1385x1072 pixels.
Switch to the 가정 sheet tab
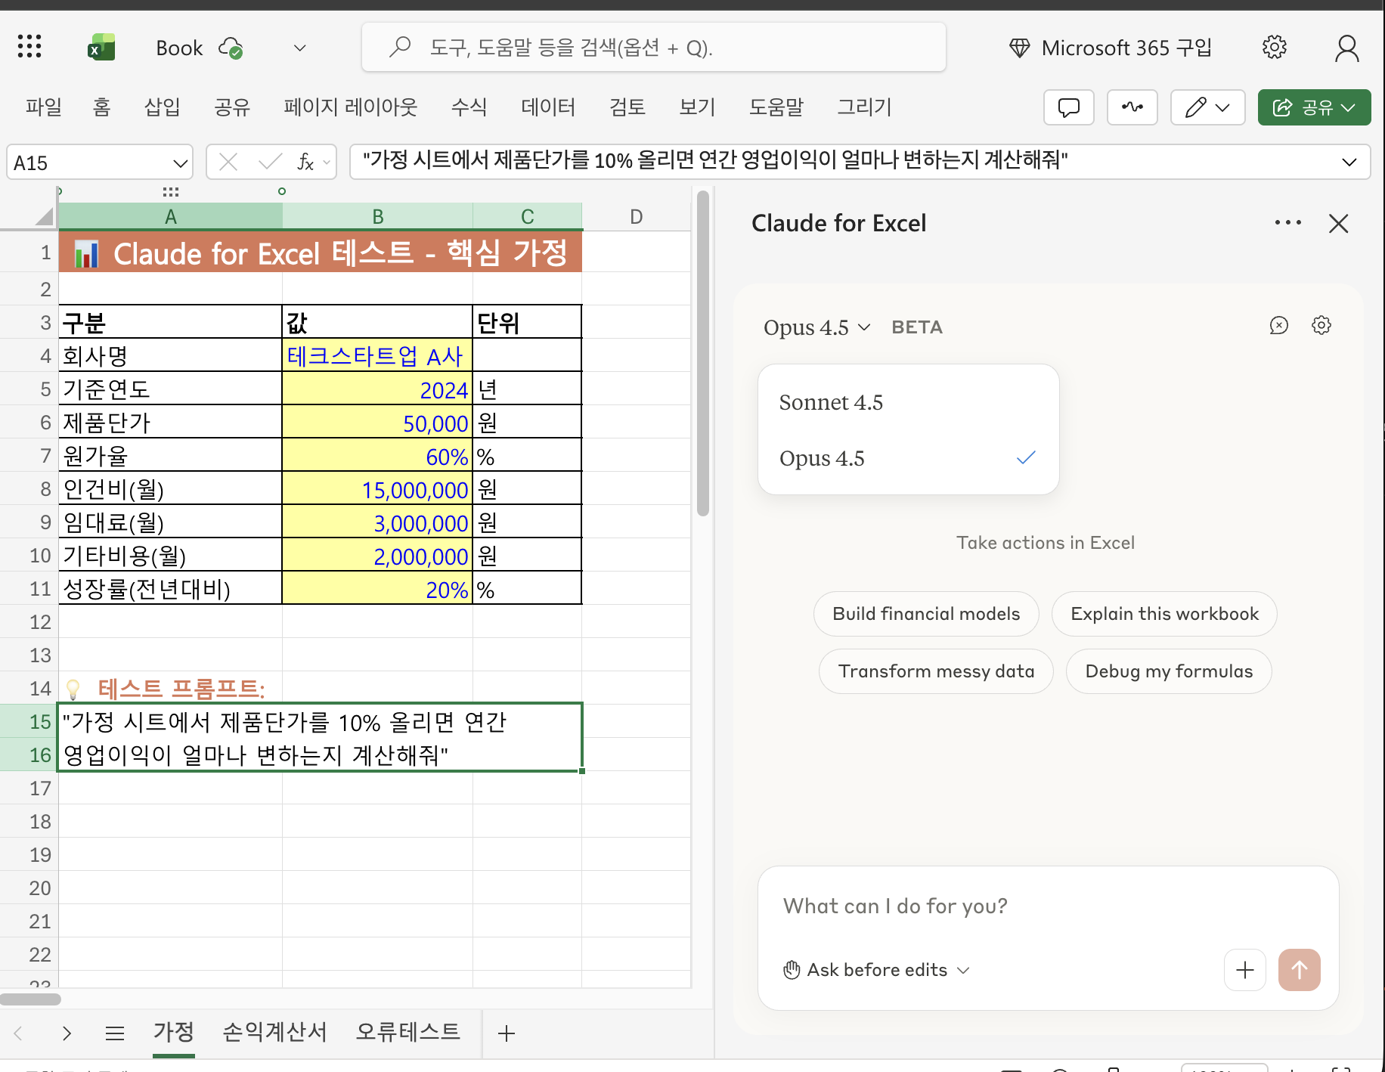174,1031
